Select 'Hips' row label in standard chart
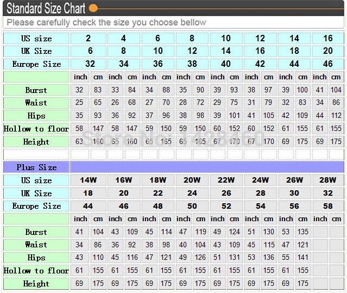The image size is (347, 293). (36, 116)
